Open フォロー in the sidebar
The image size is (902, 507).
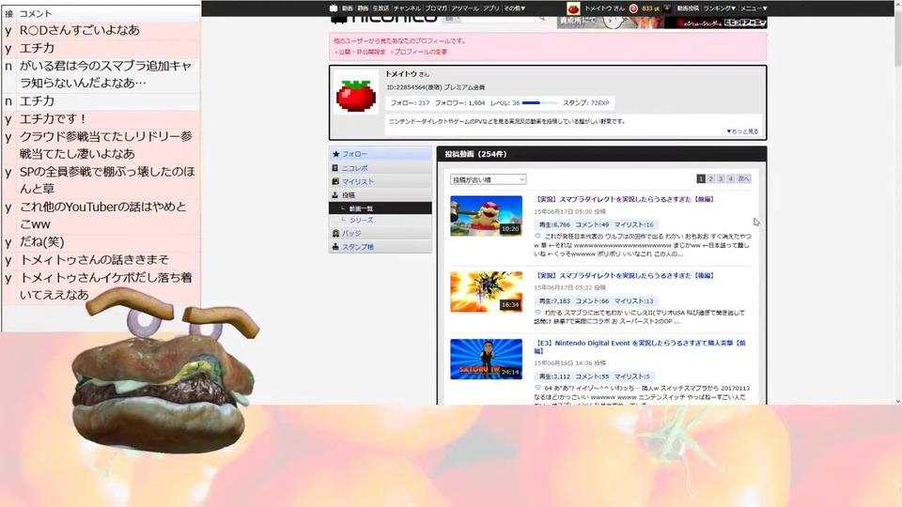coord(354,154)
